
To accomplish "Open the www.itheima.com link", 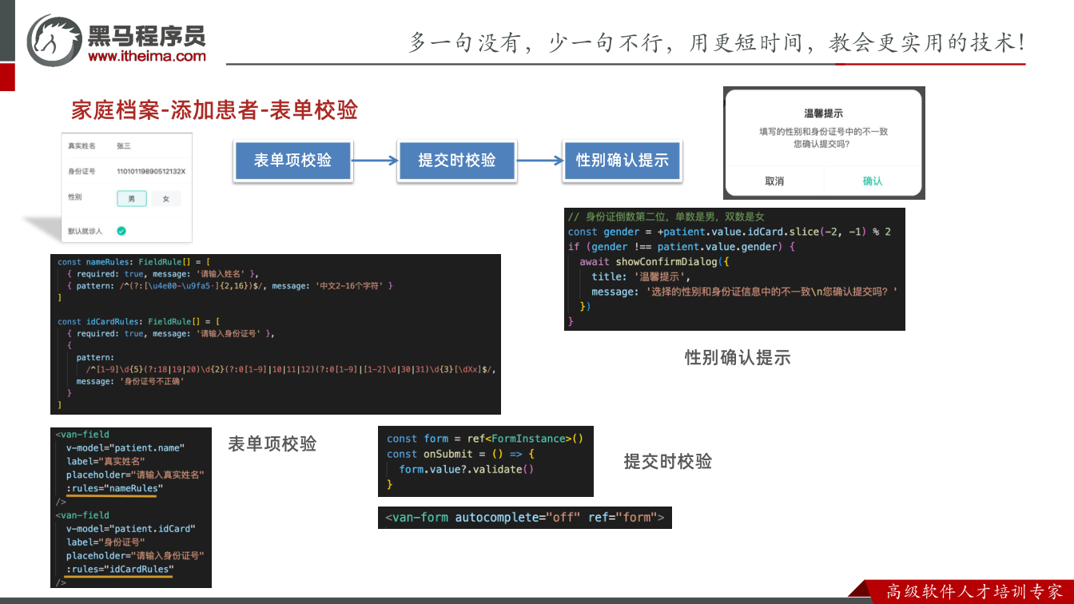I will tap(147, 56).
